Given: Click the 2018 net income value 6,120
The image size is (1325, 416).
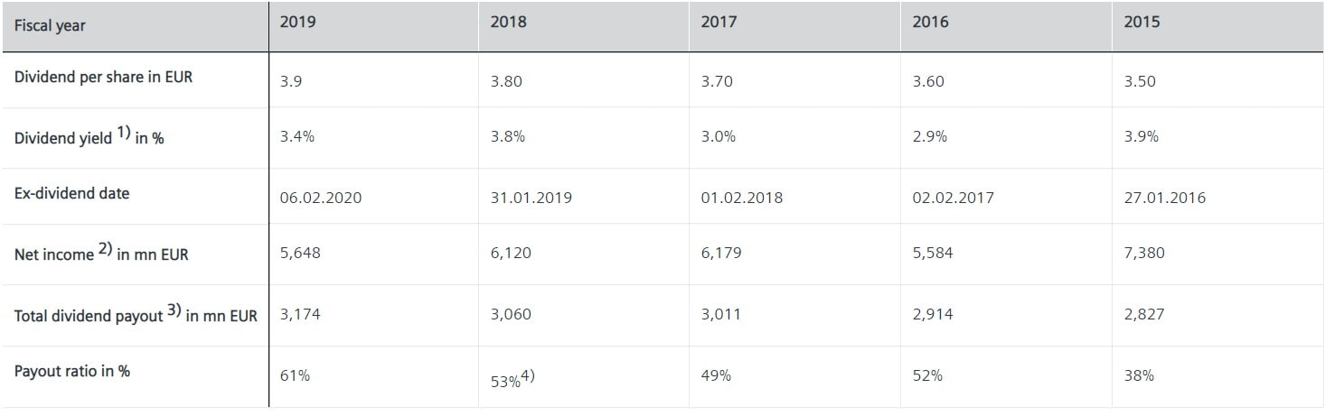Looking at the screenshot, I should click(511, 253).
